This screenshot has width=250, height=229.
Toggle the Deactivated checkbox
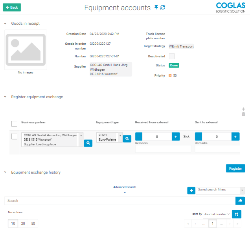tap(172, 56)
